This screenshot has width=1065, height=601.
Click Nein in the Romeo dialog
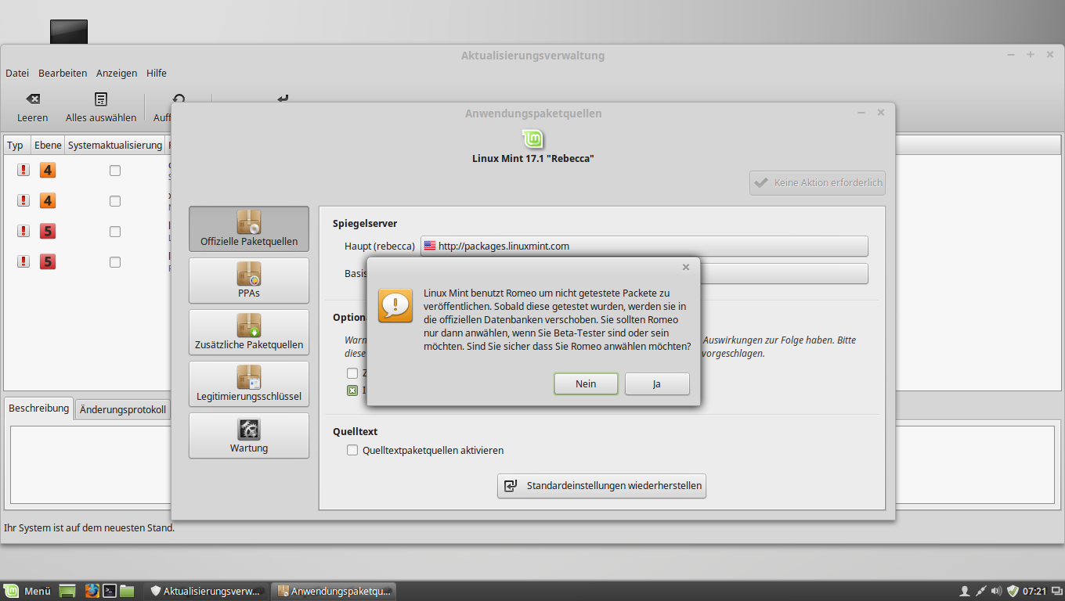pos(586,383)
